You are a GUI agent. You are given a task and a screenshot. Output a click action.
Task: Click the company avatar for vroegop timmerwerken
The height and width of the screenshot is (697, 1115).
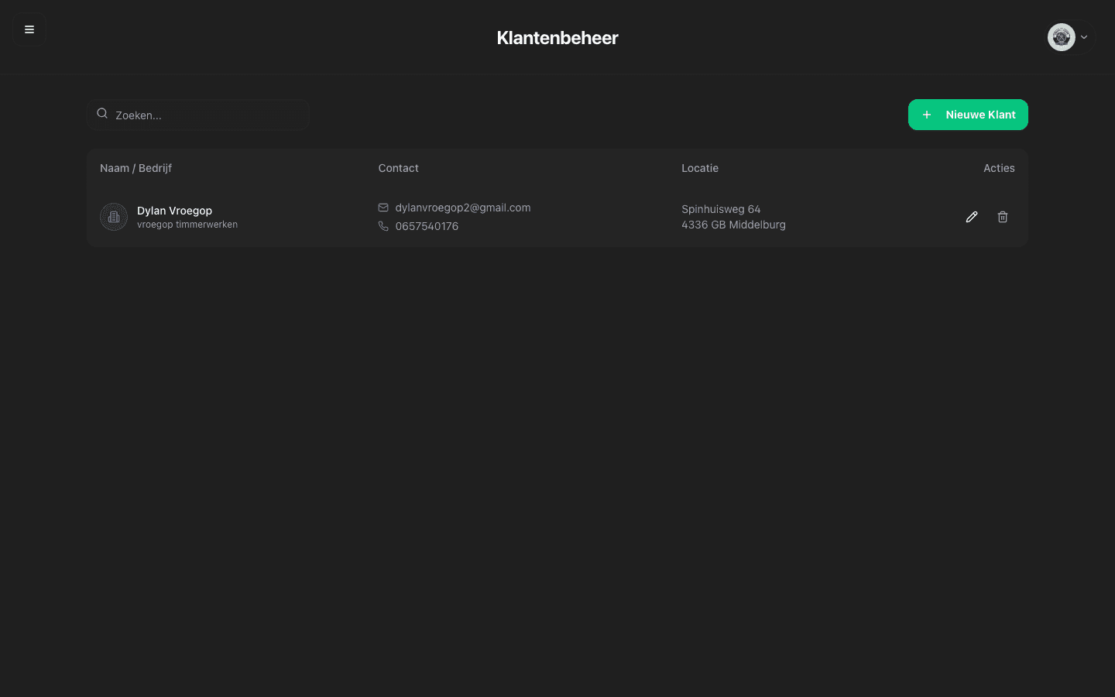click(x=114, y=217)
